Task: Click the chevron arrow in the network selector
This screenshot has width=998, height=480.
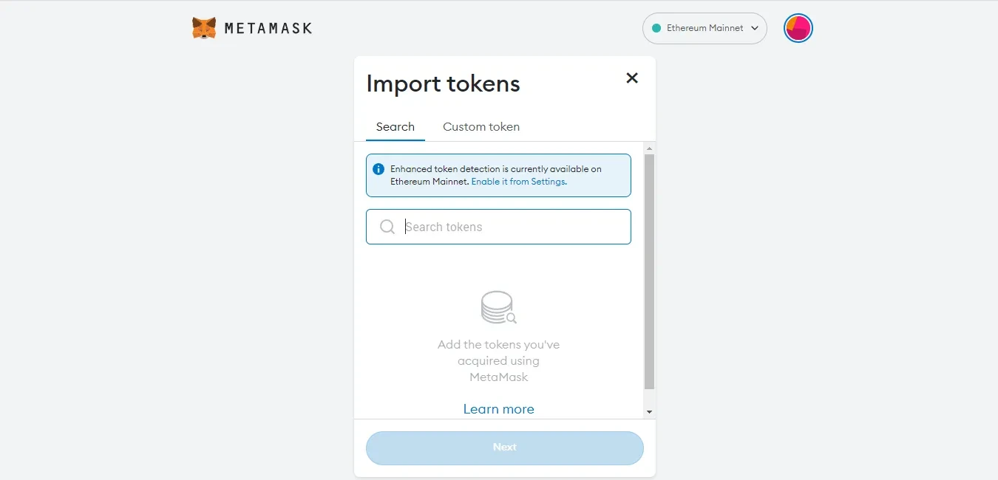Action: 755,28
